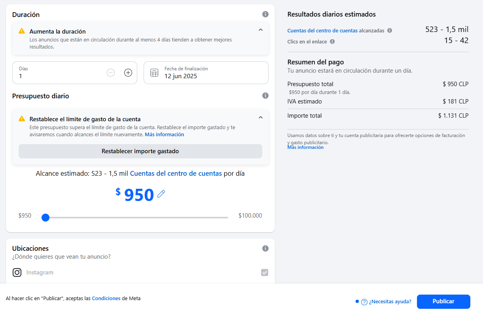Click the help question mark icon
The height and width of the screenshot is (310, 483).
click(x=364, y=302)
